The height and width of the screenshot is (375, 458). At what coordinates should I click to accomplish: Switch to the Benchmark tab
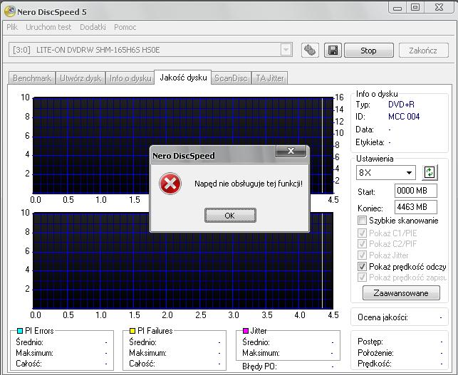[32, 78]
